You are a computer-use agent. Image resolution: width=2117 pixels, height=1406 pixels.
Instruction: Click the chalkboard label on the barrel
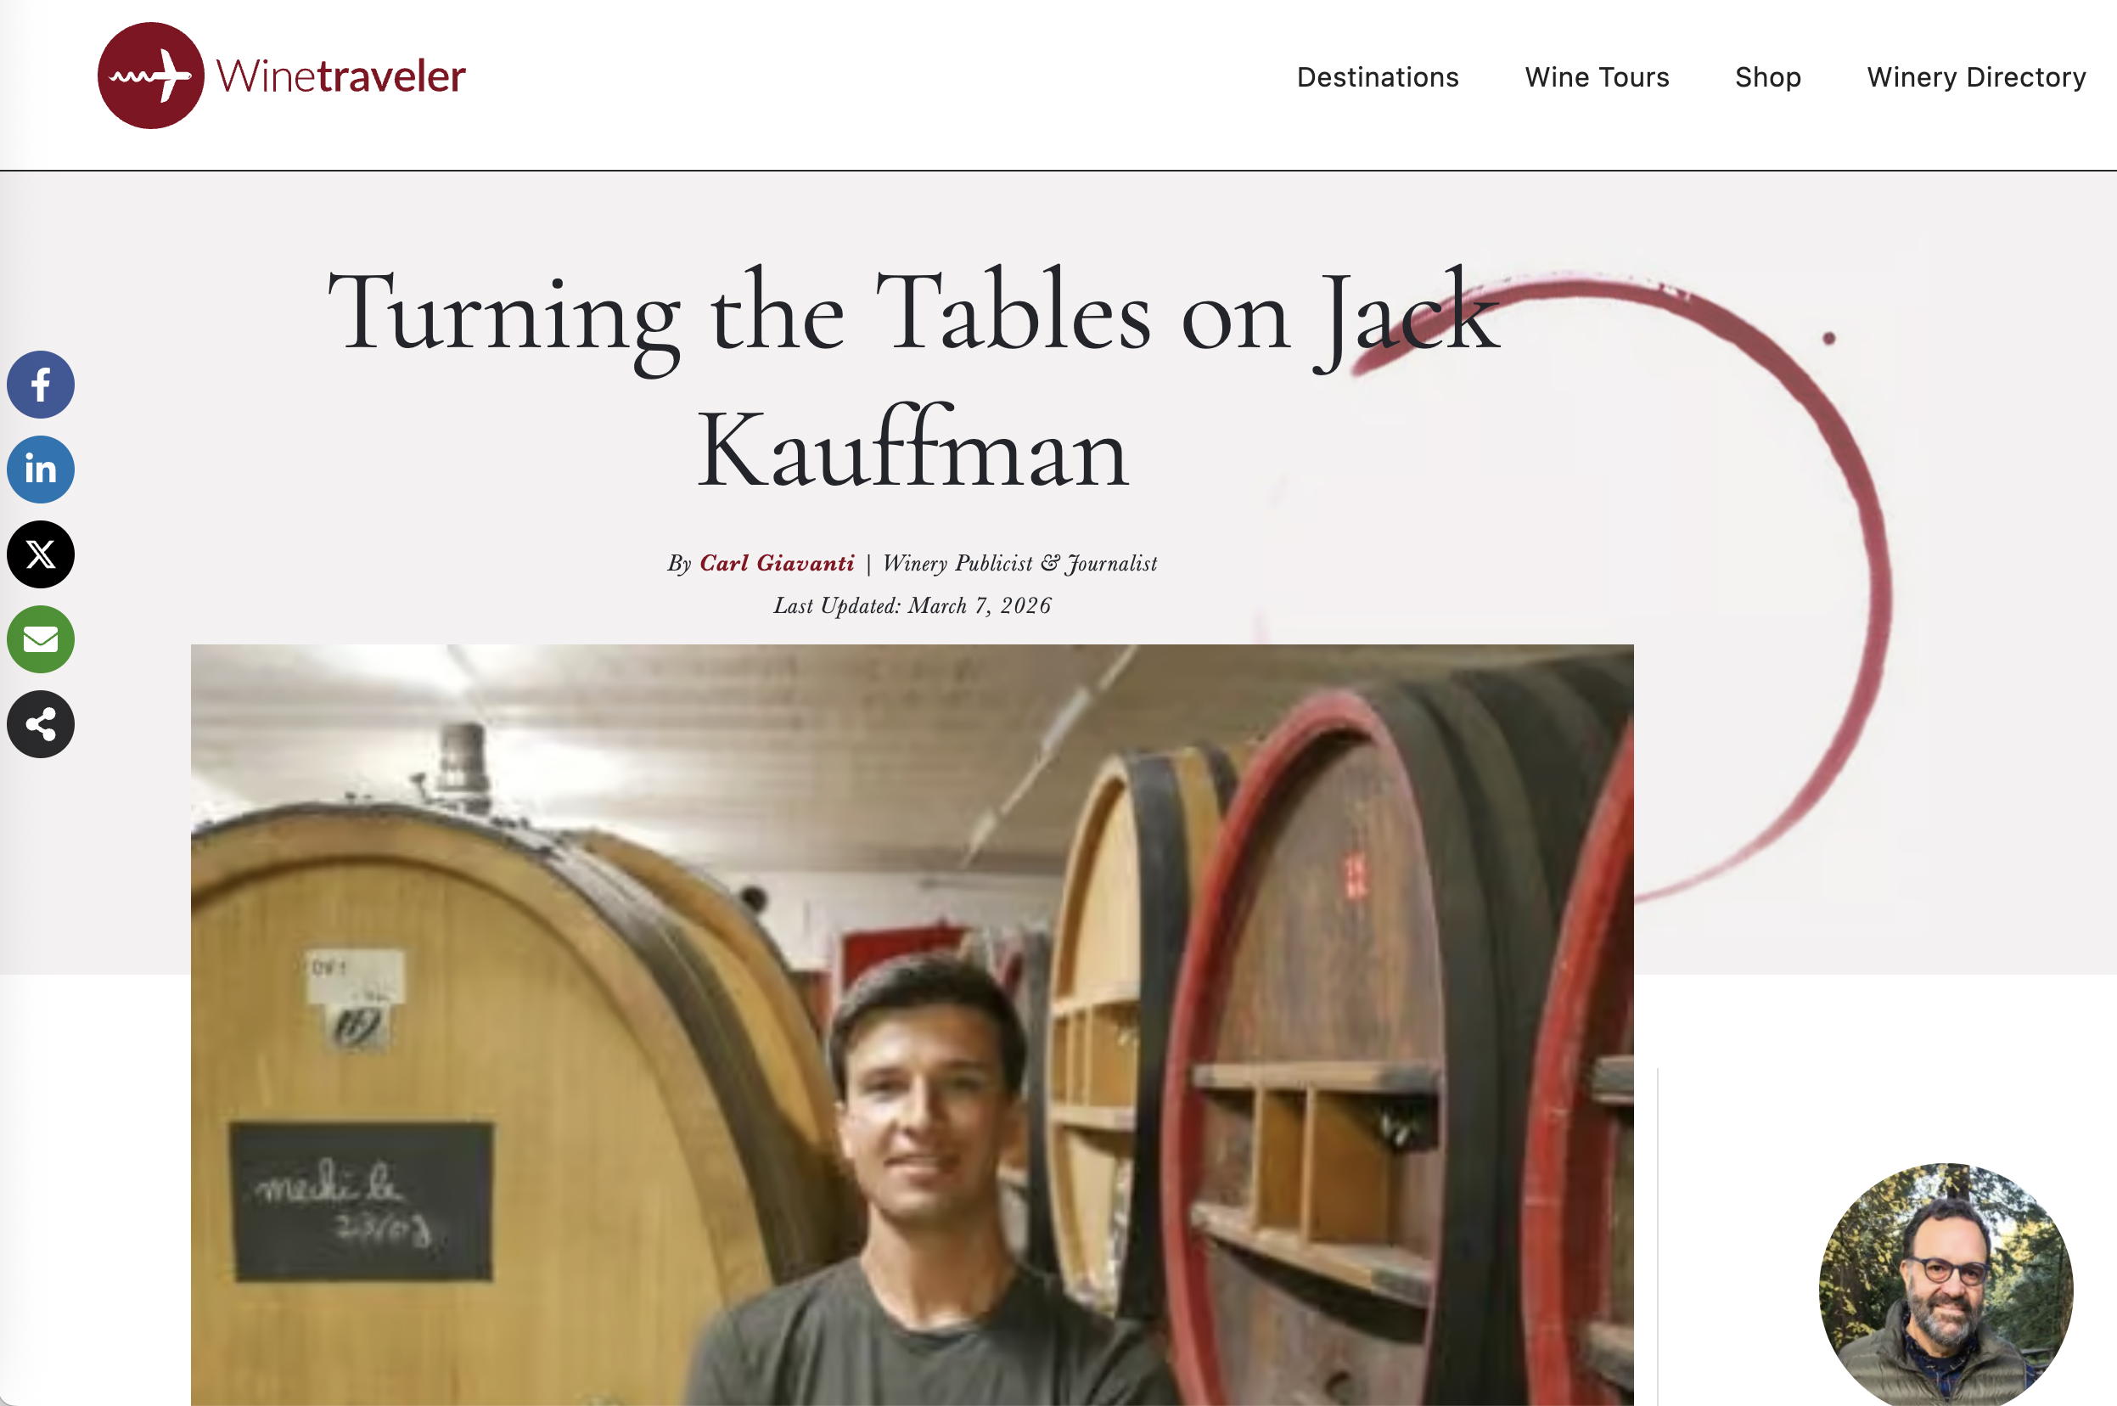click(362, 1200)
